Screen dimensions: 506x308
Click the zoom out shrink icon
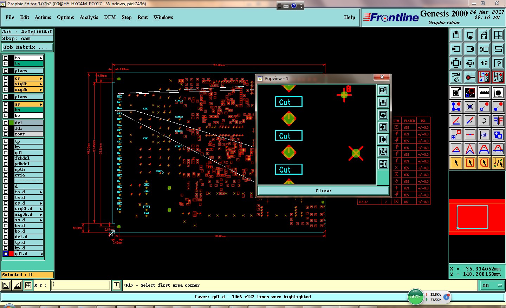coord(470,63)
